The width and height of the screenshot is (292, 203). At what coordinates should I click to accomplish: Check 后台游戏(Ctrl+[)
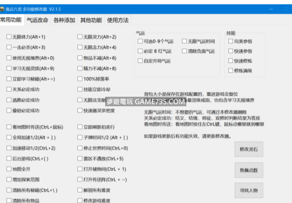(x=9, y=158)
